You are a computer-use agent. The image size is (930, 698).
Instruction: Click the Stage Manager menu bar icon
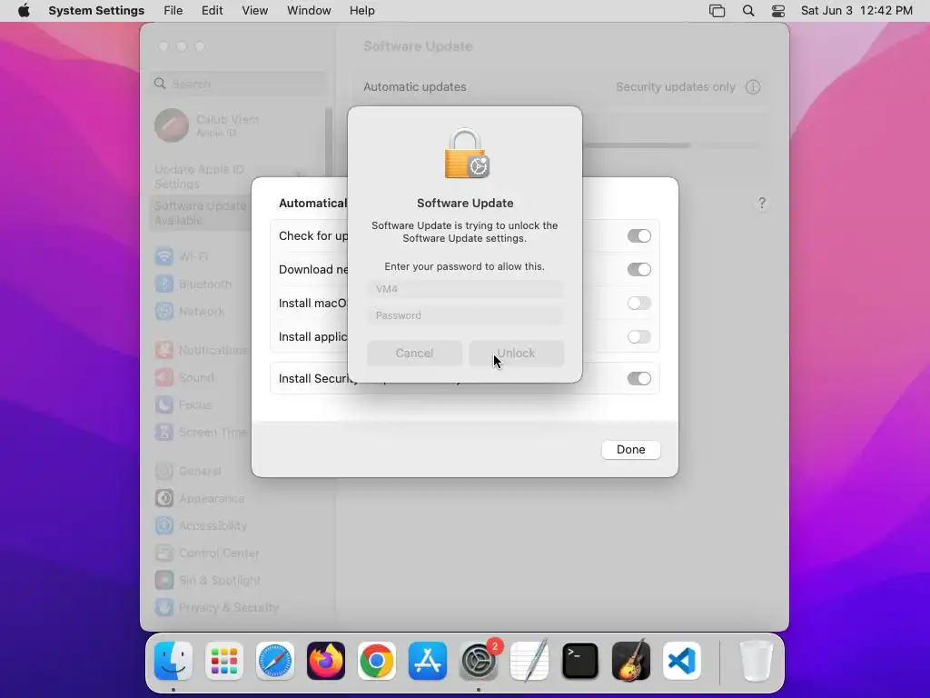tap(717, 11)
